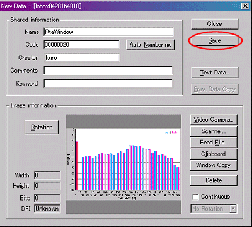
Task: Click into the Name input field
Action: click(108, 32)
